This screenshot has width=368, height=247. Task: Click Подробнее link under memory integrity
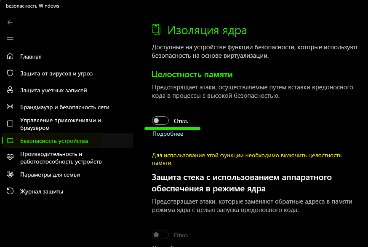(x=168, y=134)
